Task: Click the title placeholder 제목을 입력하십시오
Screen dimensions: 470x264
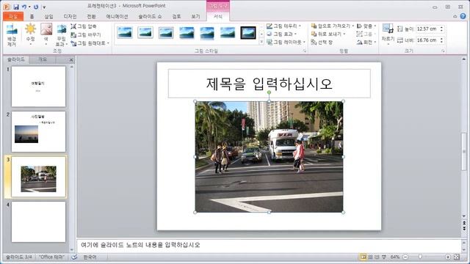Action: click(270, 84)
